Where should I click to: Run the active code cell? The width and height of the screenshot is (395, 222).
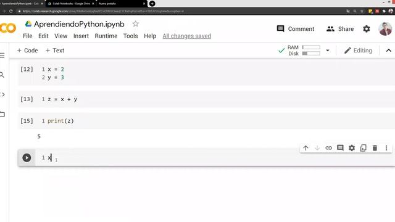point(27,158)
